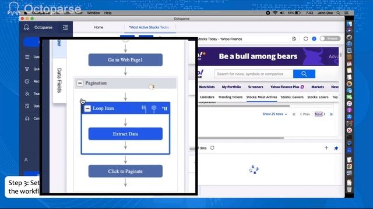Click the Be a bull among bears banner
The height and width of the screenshot is (209, 373).
(x=268, y=56)
